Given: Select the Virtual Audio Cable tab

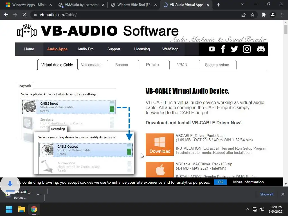Looking at the screenshot, I should click(57, 65).
